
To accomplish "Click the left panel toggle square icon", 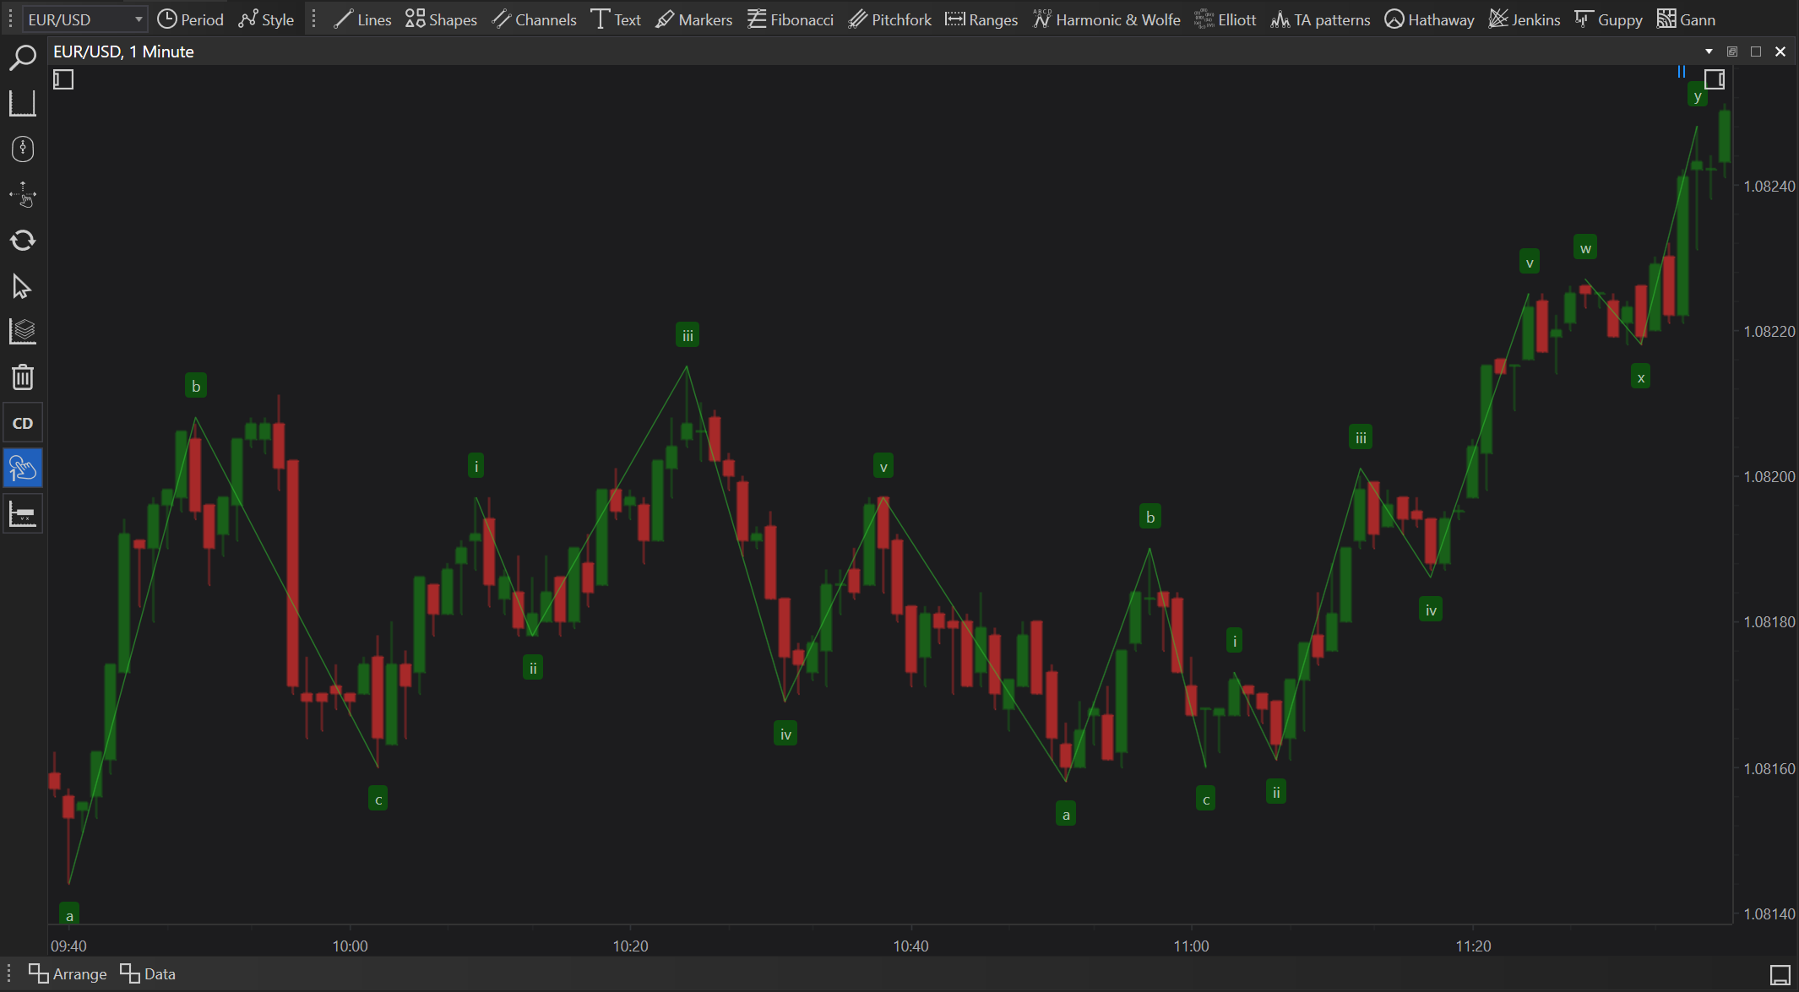I will click(63, 79).
